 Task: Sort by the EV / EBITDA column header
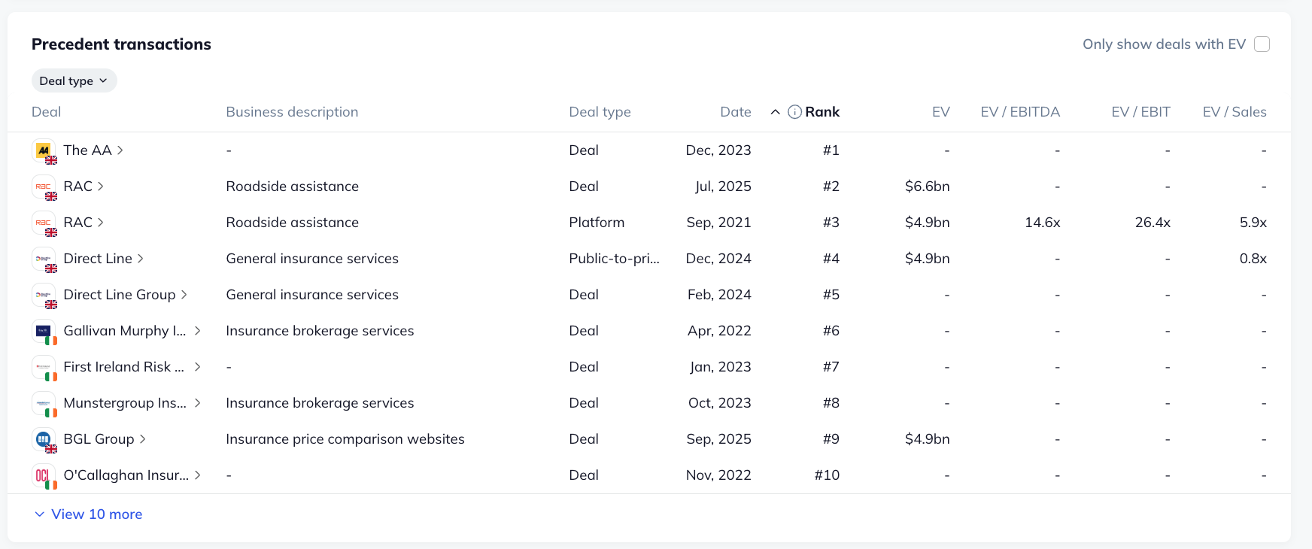(1019, 112)
